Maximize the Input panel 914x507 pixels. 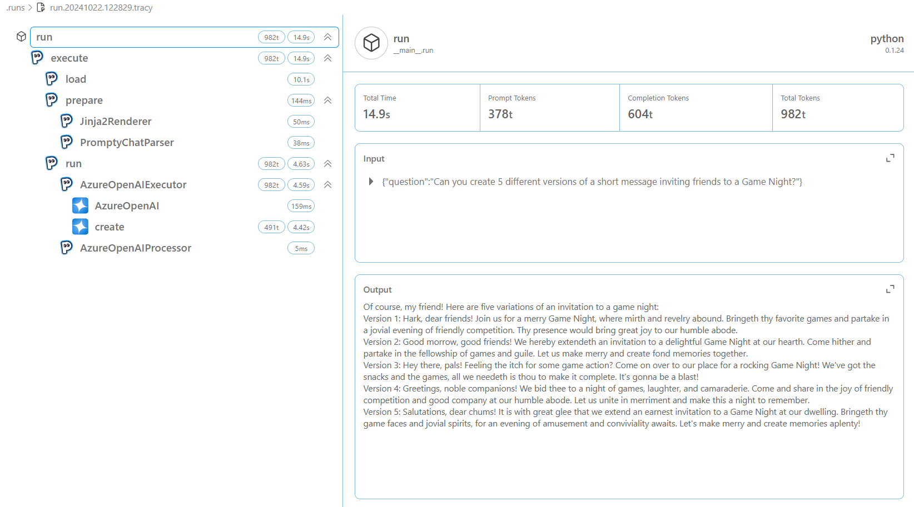point(890,158)
